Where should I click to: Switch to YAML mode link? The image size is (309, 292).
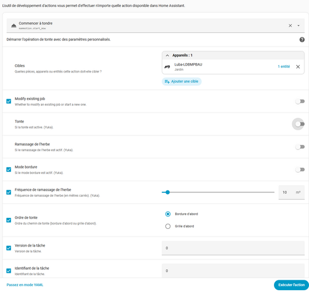pyautogui.click(x=25, y=285)
